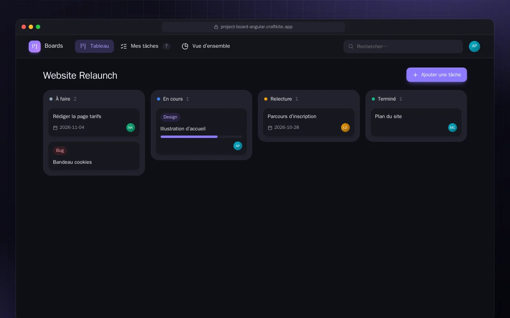Click the calendar icon beside 2026-10-28

tap(270, 128)
